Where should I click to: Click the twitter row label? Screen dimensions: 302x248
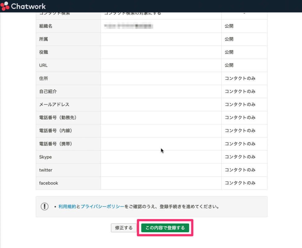(x=45, y=170)
